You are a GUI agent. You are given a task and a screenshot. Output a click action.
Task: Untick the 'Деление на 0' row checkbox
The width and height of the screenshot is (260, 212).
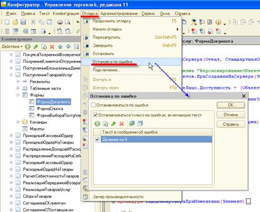(x=97, y=139)
